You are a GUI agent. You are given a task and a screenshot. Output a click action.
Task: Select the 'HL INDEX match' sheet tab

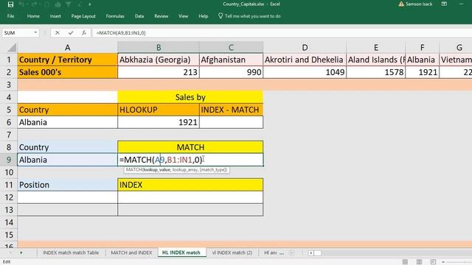pos(181,252)
